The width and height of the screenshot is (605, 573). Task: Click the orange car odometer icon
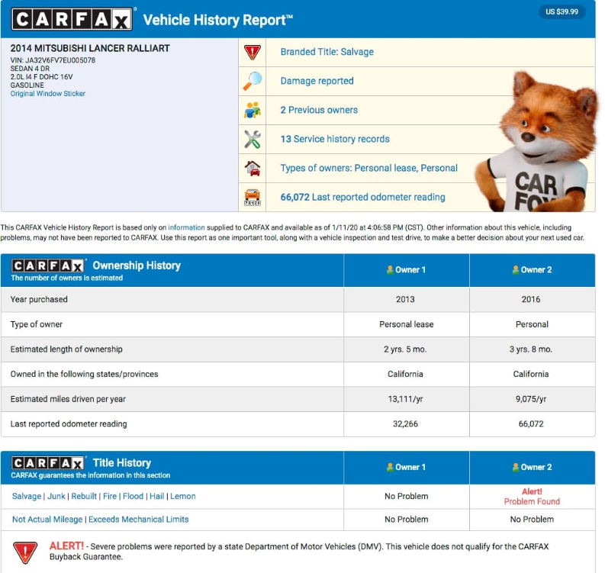tap(253, 197)
